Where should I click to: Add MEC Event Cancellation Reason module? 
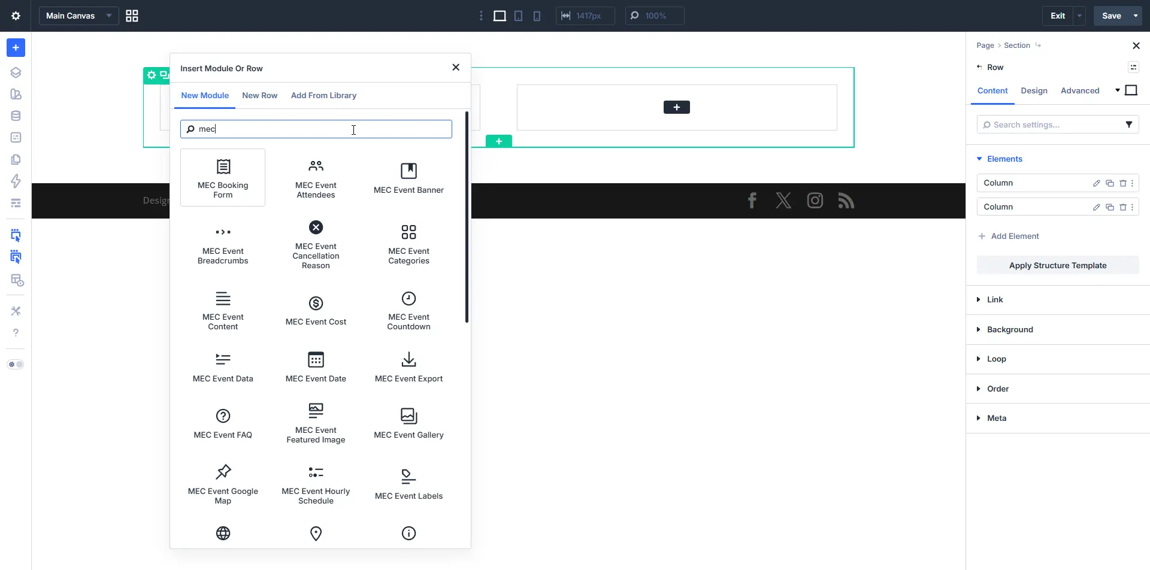click(x=316, y=245)
